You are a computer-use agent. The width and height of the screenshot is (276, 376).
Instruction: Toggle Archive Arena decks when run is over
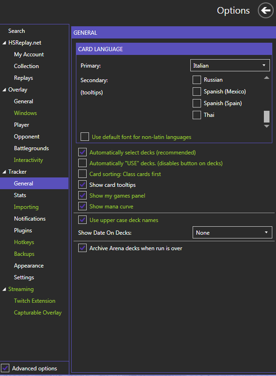[x=83, y=248]
